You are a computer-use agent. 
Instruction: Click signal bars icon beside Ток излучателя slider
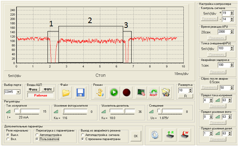[8, 112]
